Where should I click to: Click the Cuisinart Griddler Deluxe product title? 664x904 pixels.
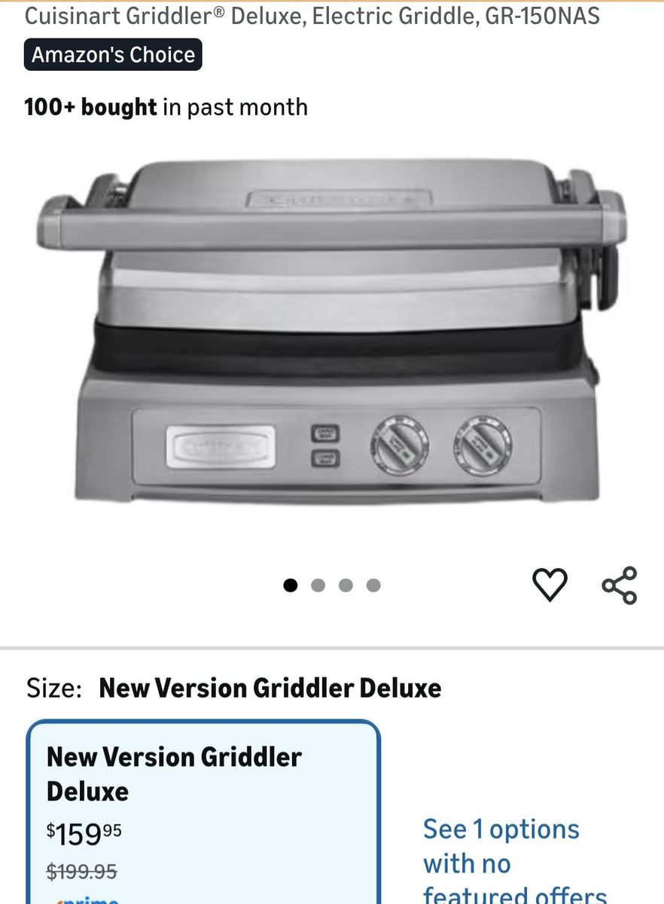pos(312,15)
